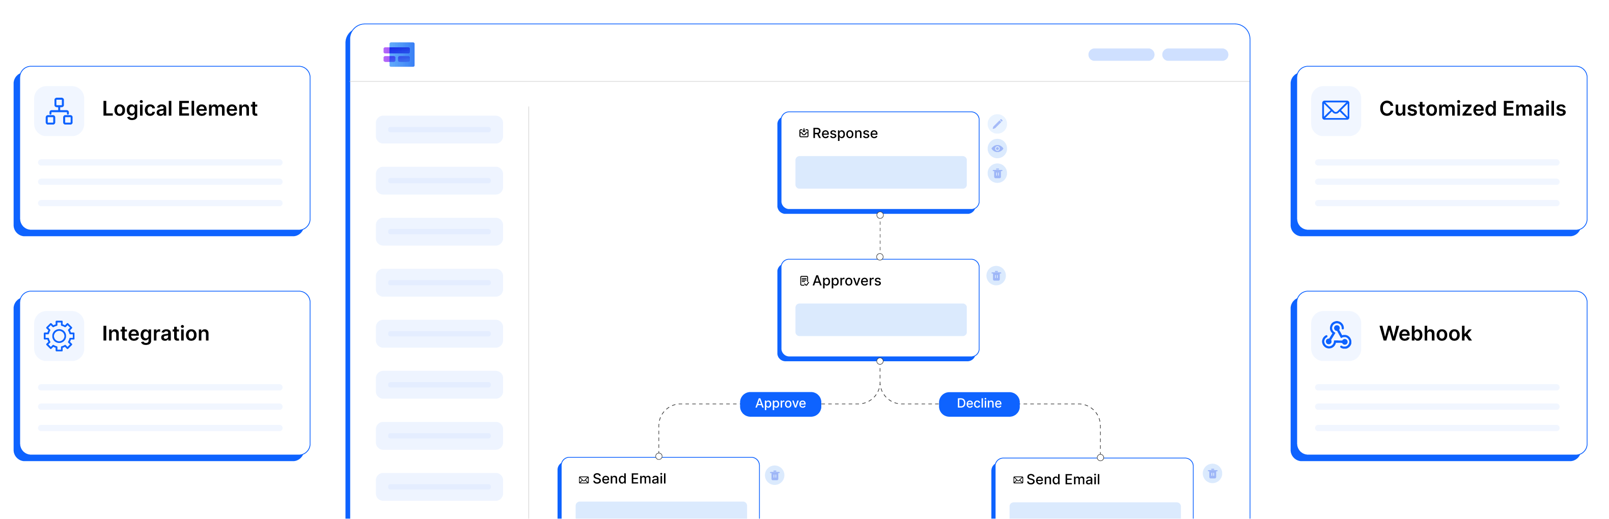Select the last sidebar placeholder item
The image size is (1609, 519).
click(x=439, y=486)
